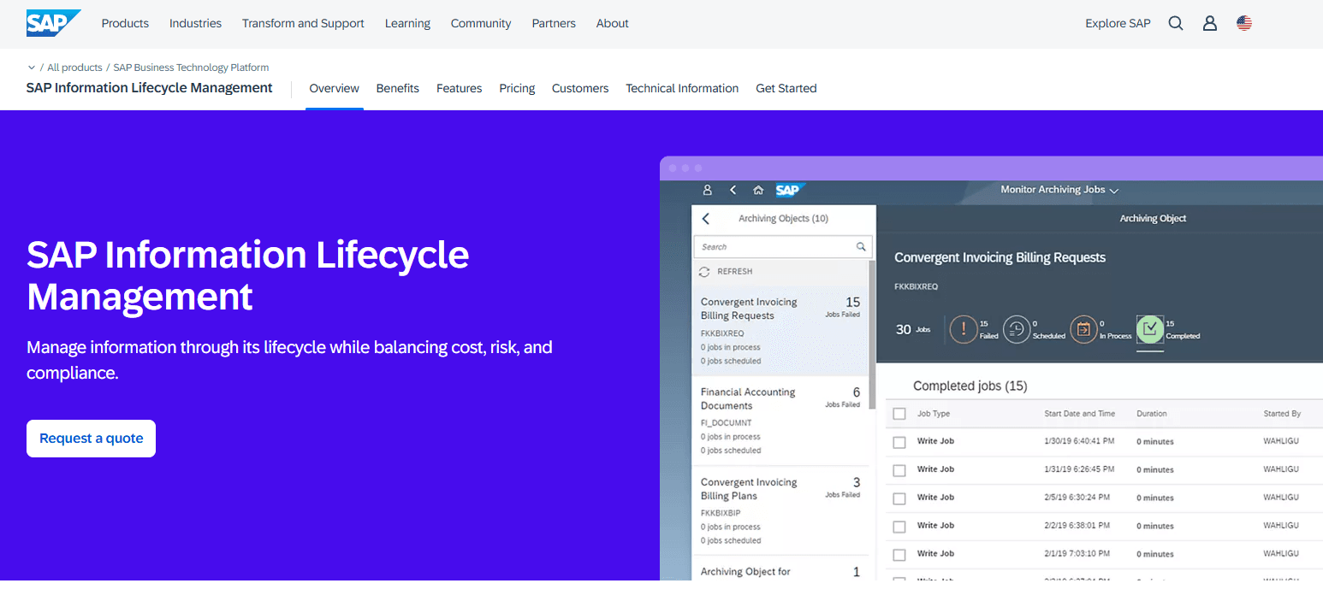1323x601 pixels.
Task: Open the About menu
Action: (613, 24)
